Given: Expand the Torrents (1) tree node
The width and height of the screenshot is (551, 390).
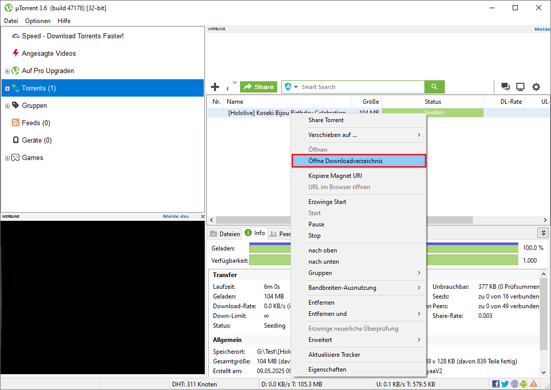Looking at the screenshot, I should (7, 88).
